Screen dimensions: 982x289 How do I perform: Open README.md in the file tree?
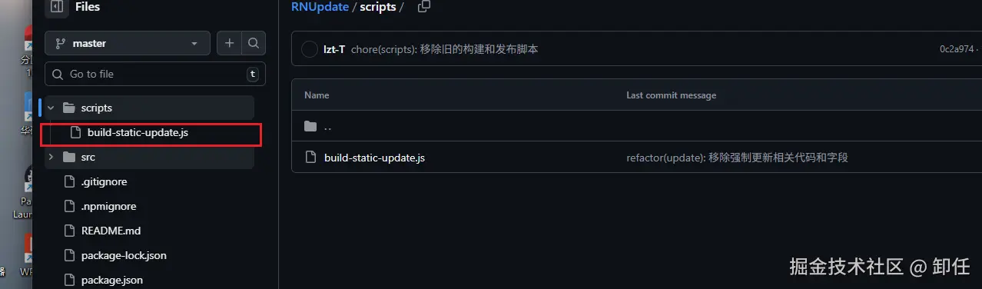[x=111, y=231]
